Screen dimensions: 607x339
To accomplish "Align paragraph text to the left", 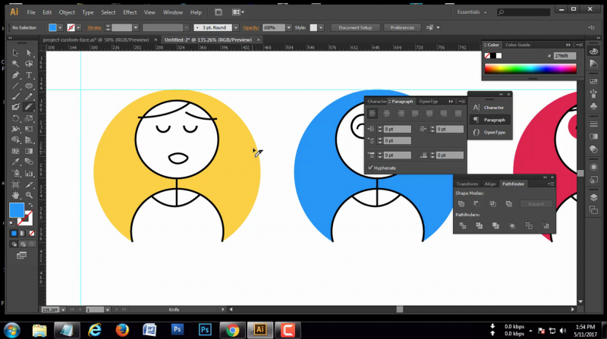I will tap(373, 113).
